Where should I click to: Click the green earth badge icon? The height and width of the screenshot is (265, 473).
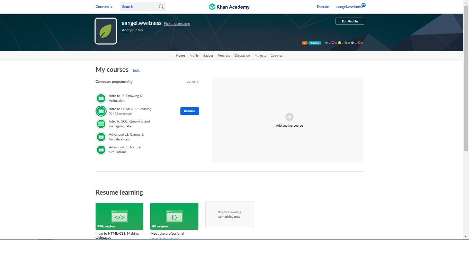(x=346, y=43)
